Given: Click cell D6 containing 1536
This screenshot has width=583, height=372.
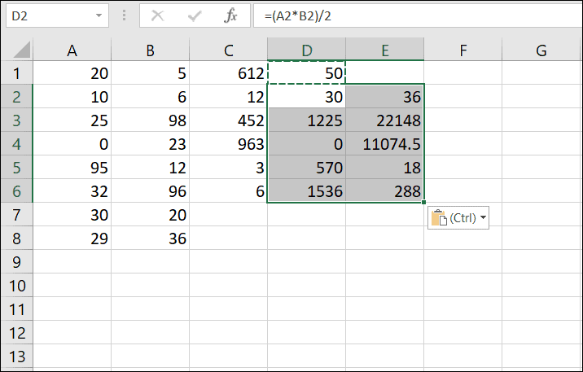Looking at the screenshot, I should [306, 191].
